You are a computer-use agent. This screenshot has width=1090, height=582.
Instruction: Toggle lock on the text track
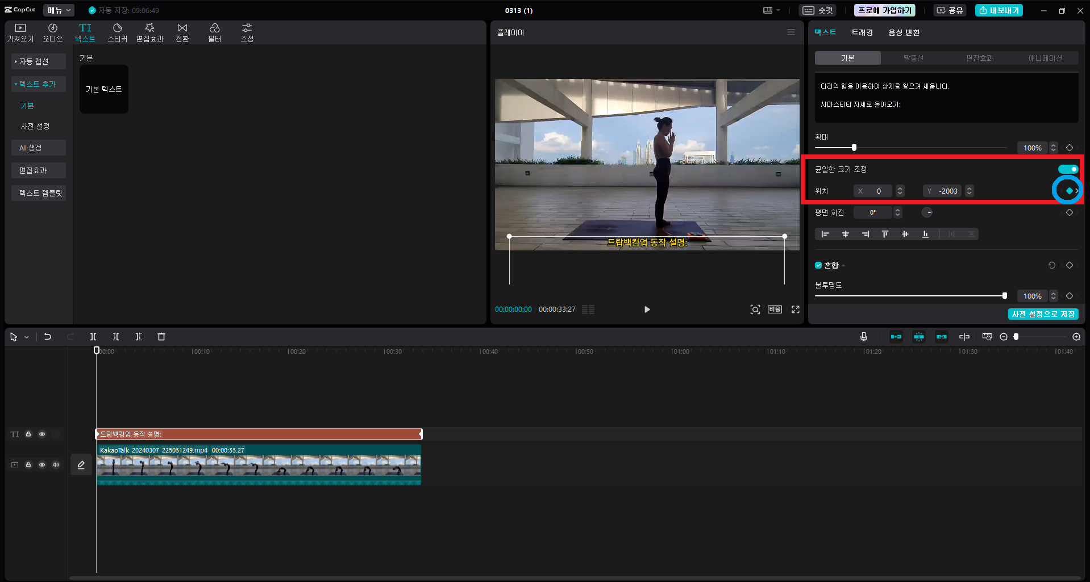point(28,434)
